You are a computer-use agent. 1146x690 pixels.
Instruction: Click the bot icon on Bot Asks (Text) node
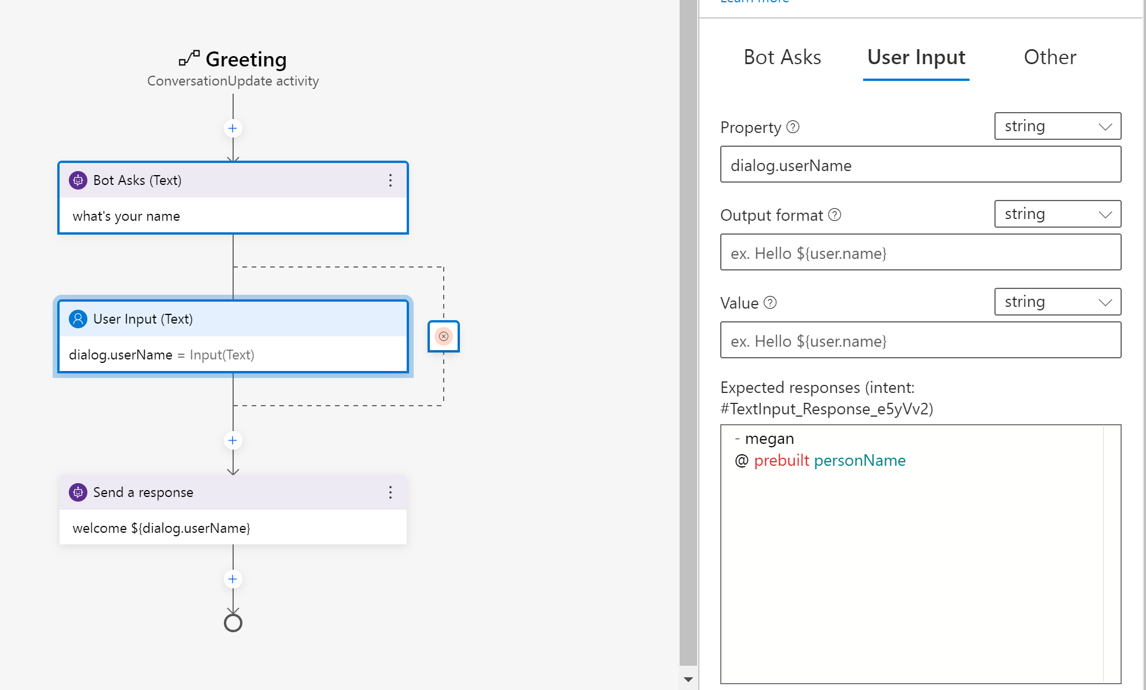click(x=78, y=180)
